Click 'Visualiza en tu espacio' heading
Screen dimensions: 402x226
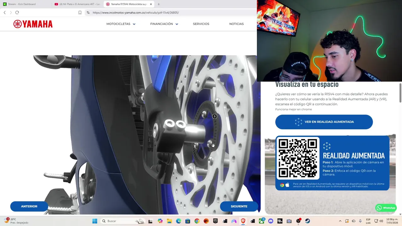[x=307, y=84]
